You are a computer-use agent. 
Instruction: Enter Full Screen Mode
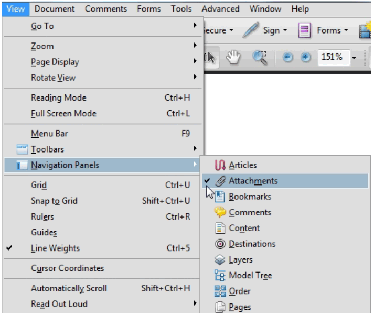pos(63,113)
